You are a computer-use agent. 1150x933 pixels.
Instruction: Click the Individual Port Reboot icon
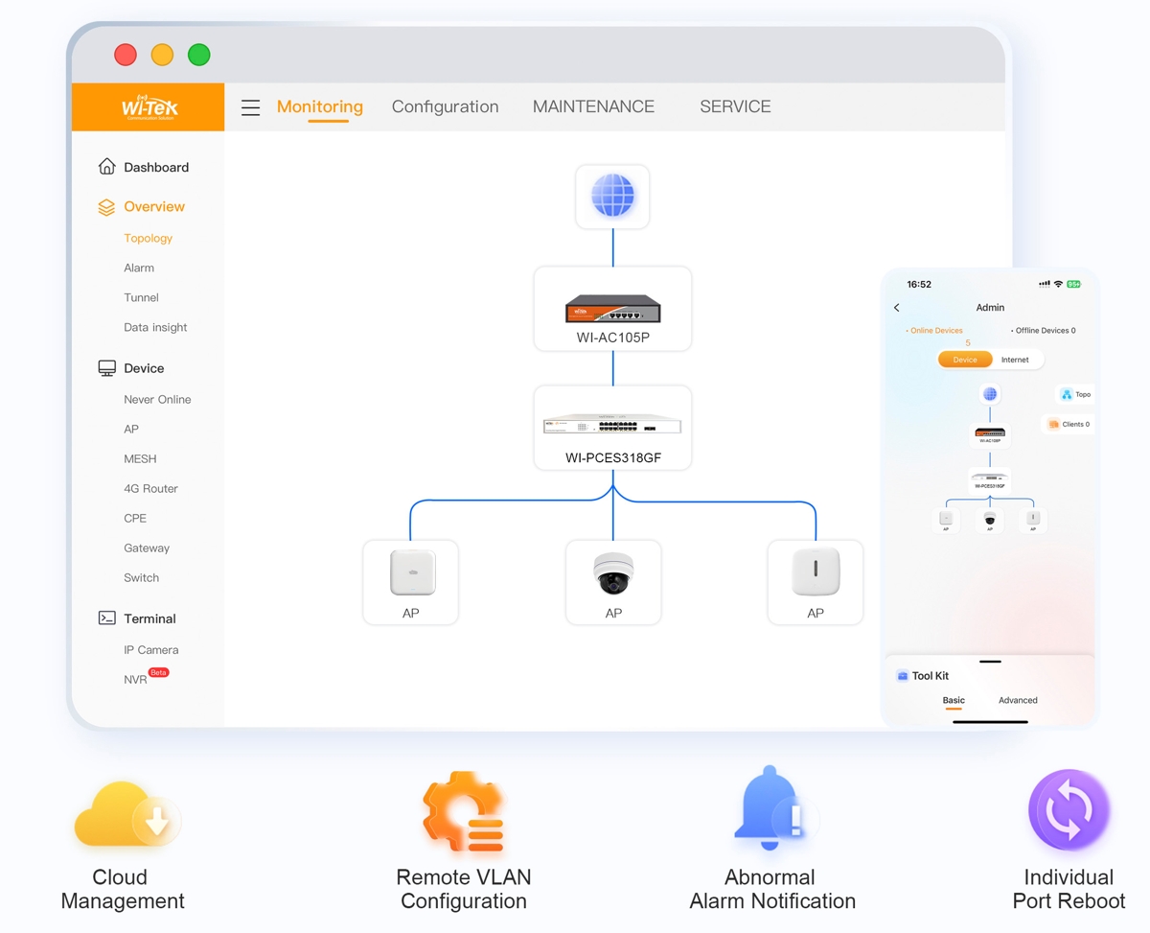click(1069, 810)
